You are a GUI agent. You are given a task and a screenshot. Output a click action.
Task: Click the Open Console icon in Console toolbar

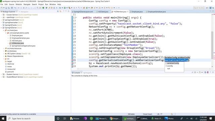click(x=200, y=72)
